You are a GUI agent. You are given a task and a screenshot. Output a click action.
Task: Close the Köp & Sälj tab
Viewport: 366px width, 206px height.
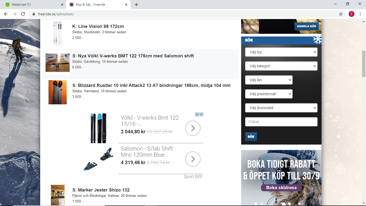(x=126, y=5)
